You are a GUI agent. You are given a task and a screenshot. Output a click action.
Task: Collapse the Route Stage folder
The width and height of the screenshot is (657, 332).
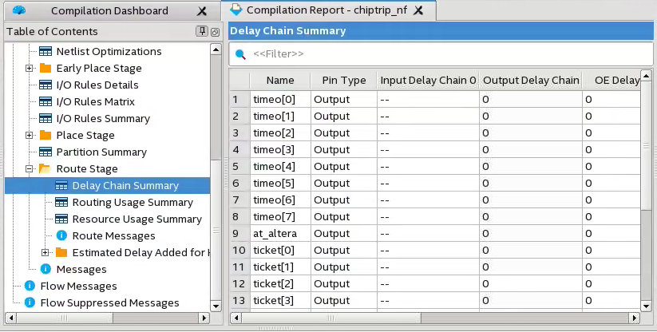point(30,168)
